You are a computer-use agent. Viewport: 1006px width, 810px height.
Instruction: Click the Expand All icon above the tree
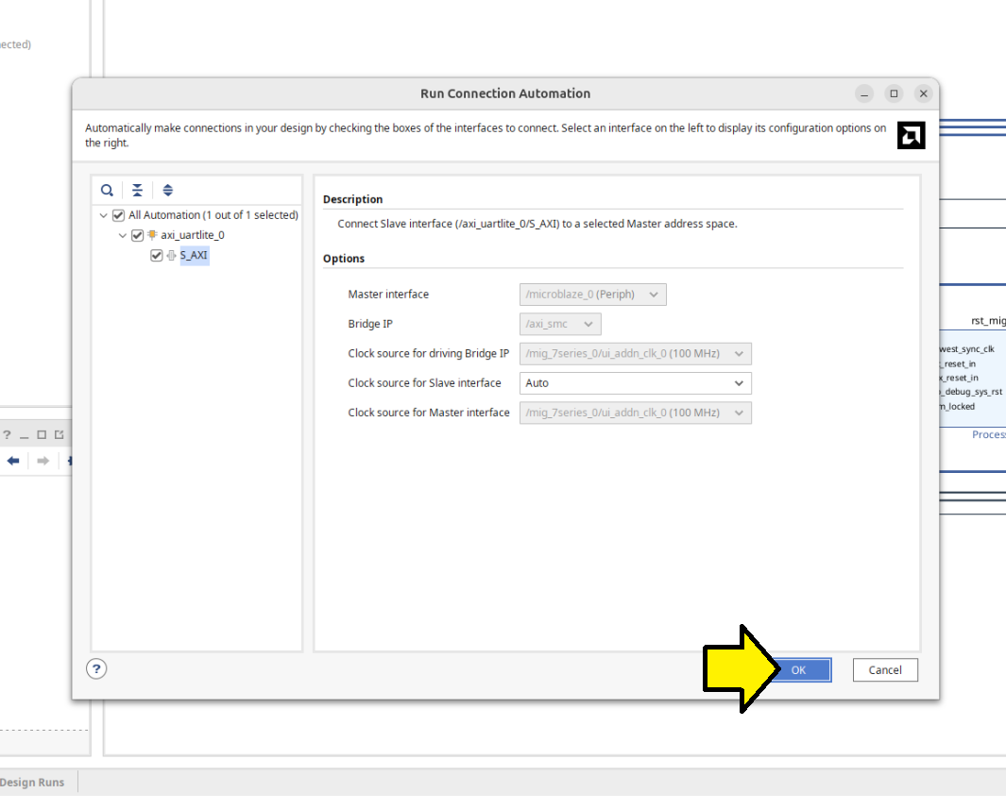tap(168, 190)
